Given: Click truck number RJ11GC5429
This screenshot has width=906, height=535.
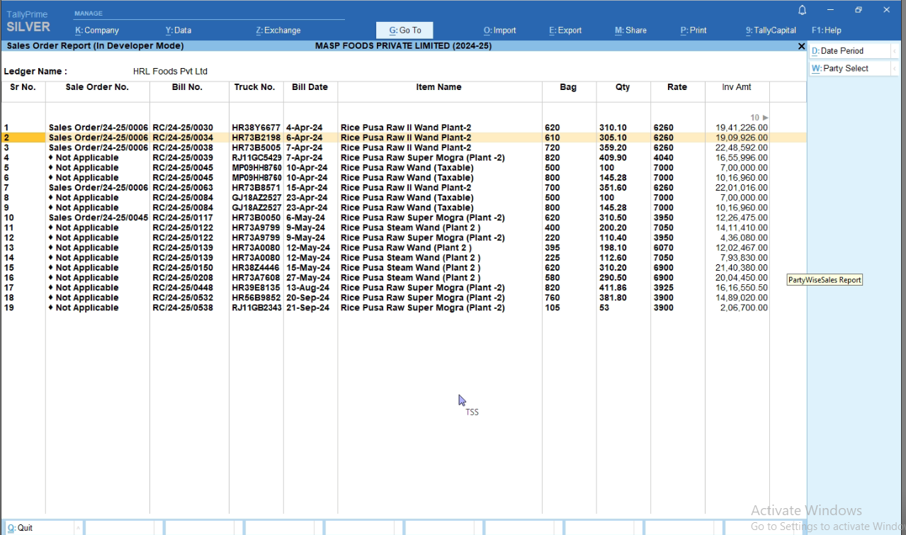Looking at the screenshot, I should pos(256,157).
